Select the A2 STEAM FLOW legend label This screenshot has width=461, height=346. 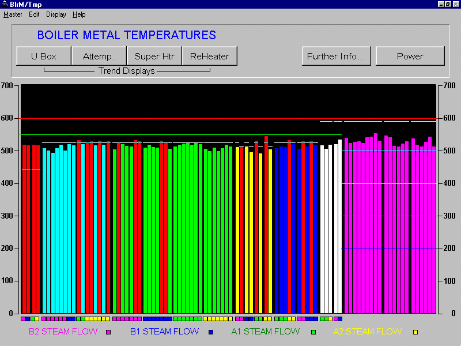tap(368, 332)
